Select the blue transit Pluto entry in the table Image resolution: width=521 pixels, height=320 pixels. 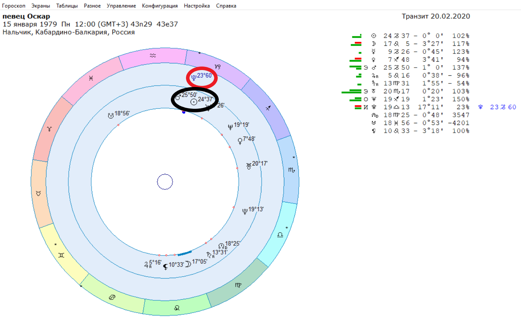tap(497, 107)
